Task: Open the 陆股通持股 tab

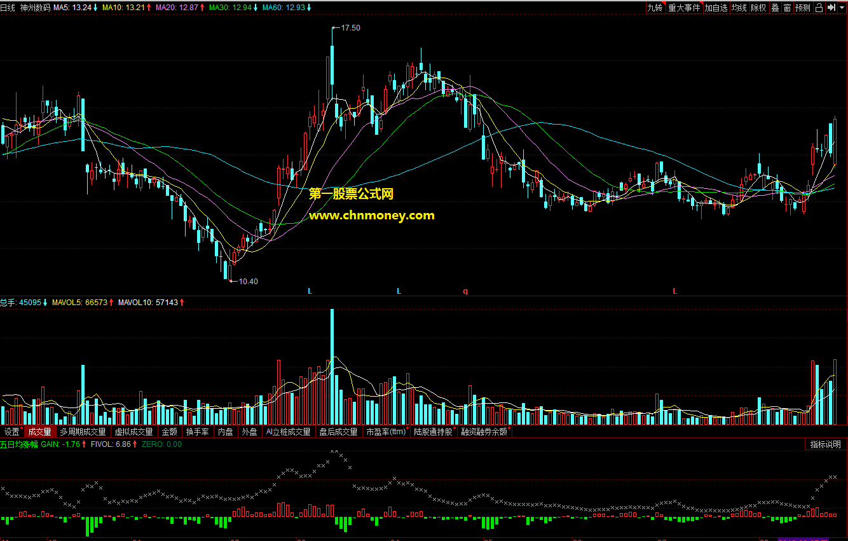Action: [x=434, y=432]
